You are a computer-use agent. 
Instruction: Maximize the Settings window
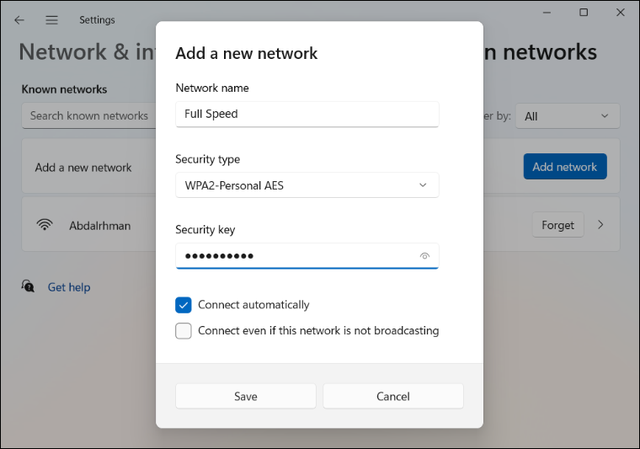[584, 13]
